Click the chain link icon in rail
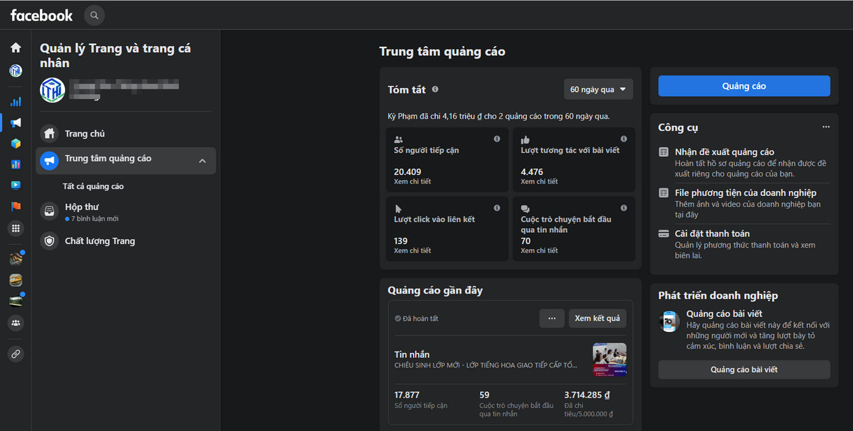The image size is (853, 431). [15, 354]
